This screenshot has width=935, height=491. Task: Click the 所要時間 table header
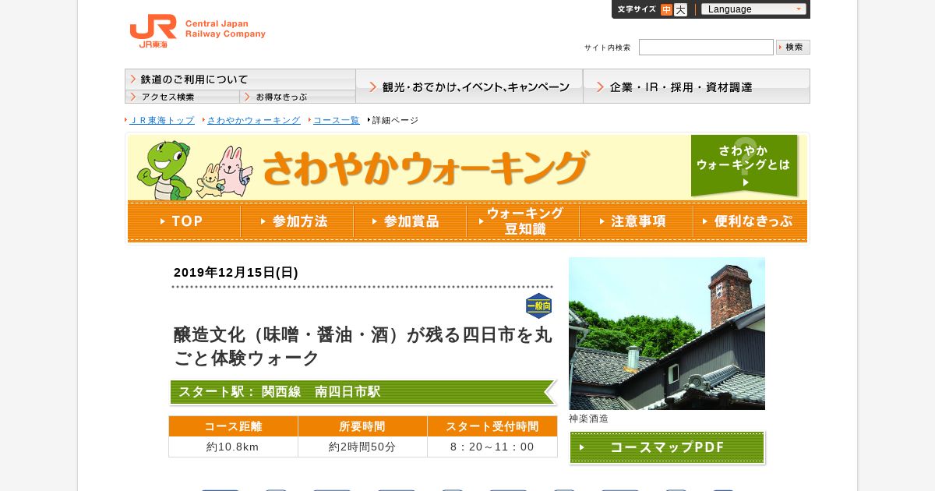tap(362, 426)
